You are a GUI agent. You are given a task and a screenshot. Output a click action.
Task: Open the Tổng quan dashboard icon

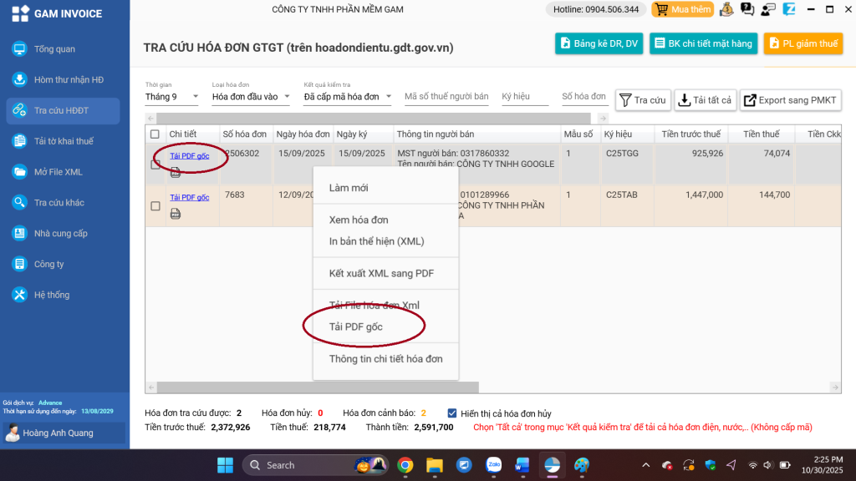[19, 49]
